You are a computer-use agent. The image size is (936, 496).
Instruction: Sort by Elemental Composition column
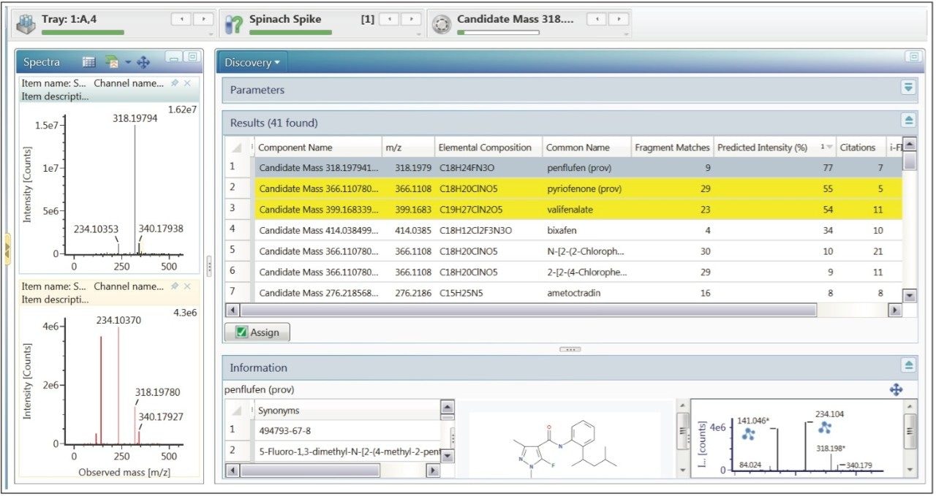click(x=488, y=148)
